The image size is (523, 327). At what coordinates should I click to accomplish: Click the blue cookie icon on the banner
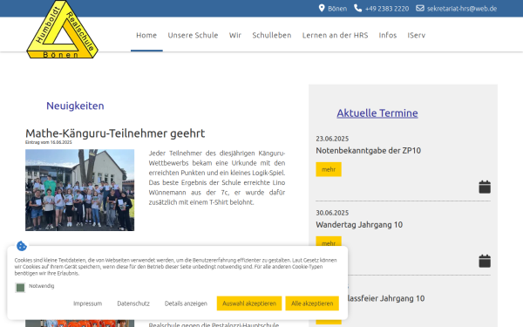click(x=22, y=246)
